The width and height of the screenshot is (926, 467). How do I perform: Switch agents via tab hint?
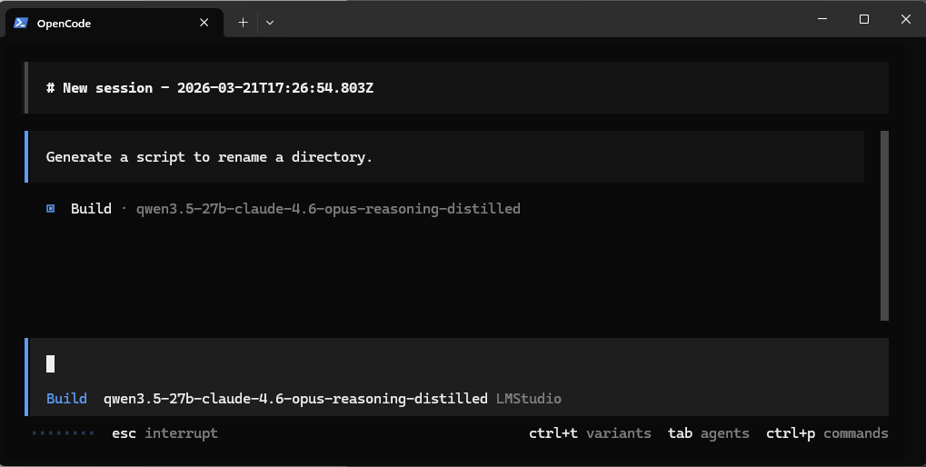point(708,433)
